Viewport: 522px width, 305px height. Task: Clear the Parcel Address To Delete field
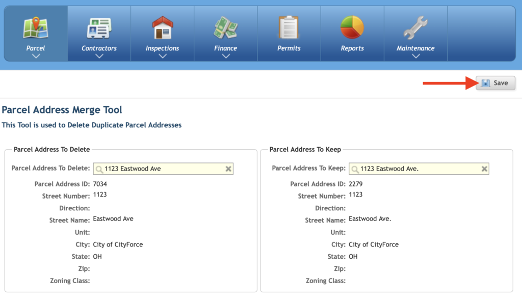click(x=228, y=169)
